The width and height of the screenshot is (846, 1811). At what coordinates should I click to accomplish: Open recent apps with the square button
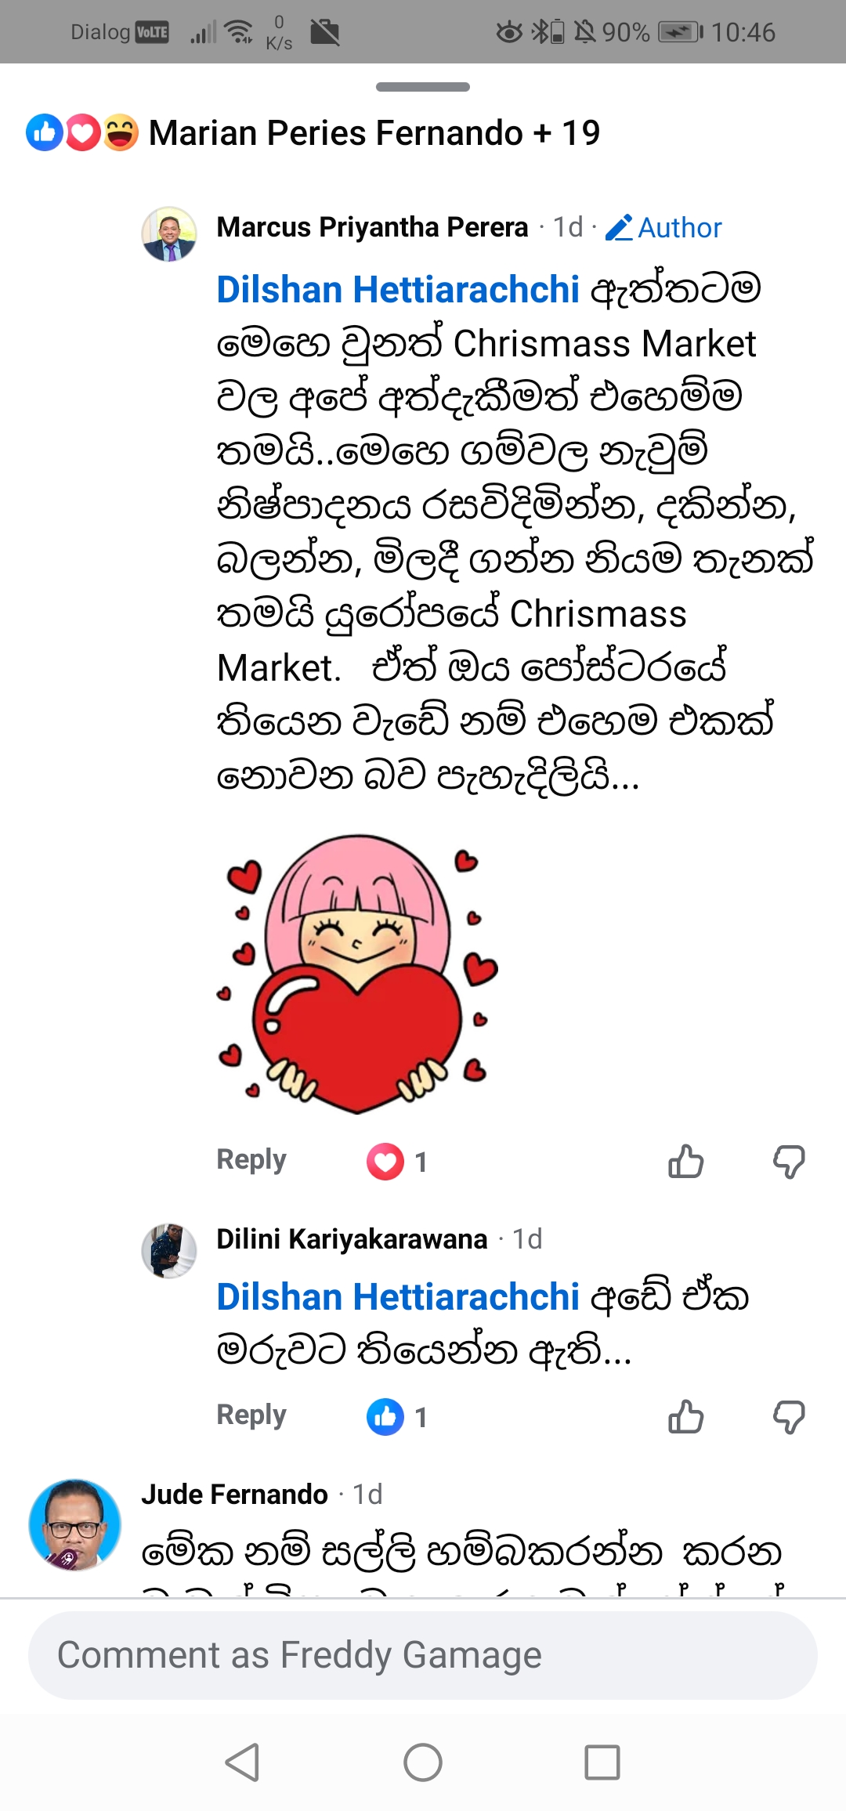pos(602,1762)
